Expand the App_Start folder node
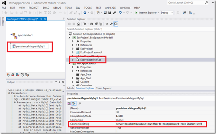The height and width of the screenshot is (134, 216). 73,78
